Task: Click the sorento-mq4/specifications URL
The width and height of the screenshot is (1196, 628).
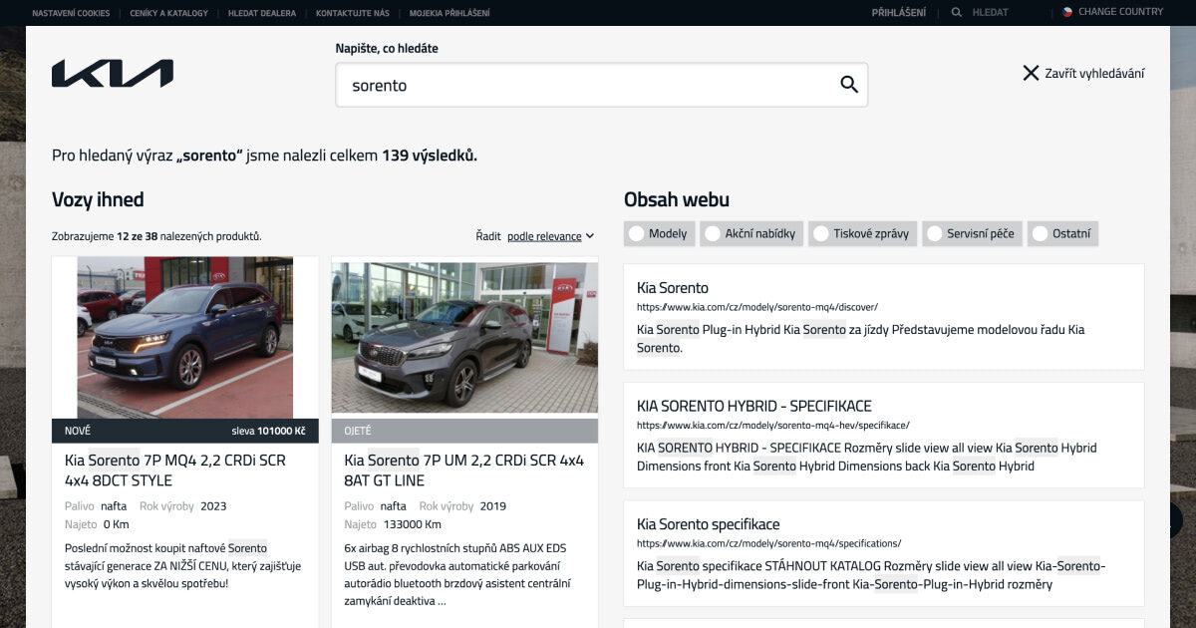Action: (768, 543)
